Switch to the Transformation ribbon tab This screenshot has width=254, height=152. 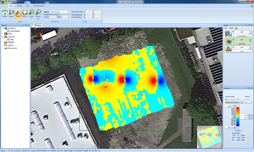tap(38, 6)
